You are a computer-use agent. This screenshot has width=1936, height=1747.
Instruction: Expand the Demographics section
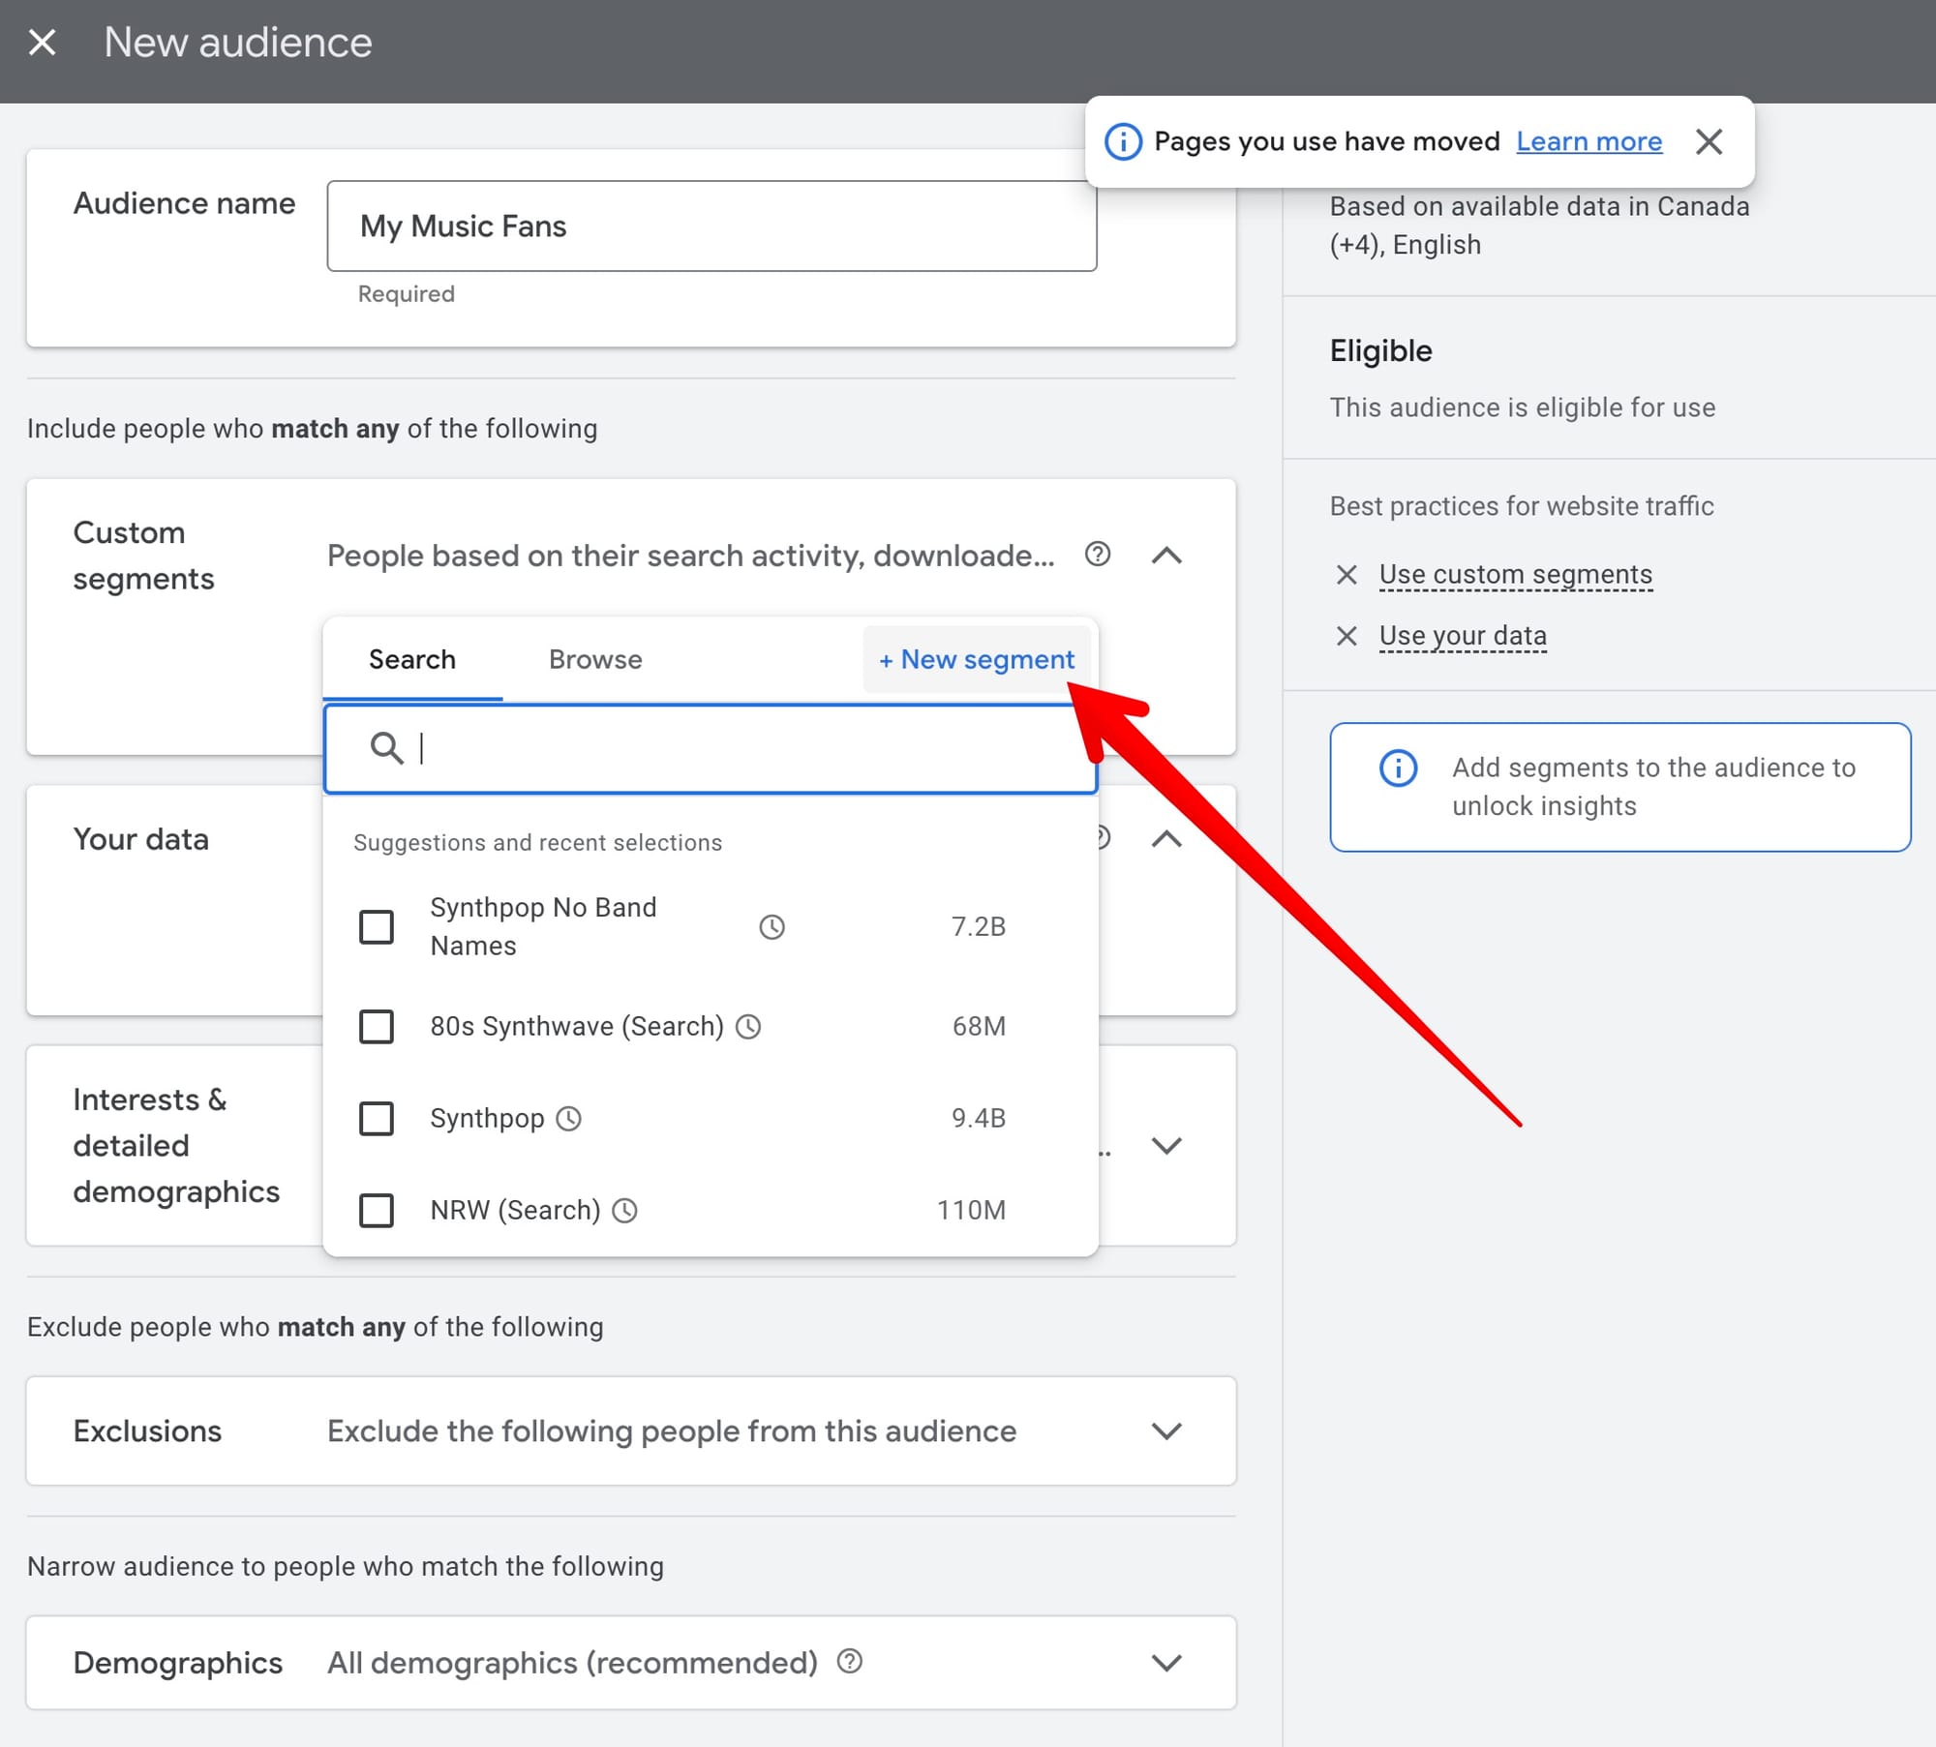coord(1167,1663)
